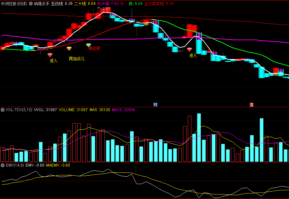Select the 九十线: 7.52 value

click(x=108, y=4)
